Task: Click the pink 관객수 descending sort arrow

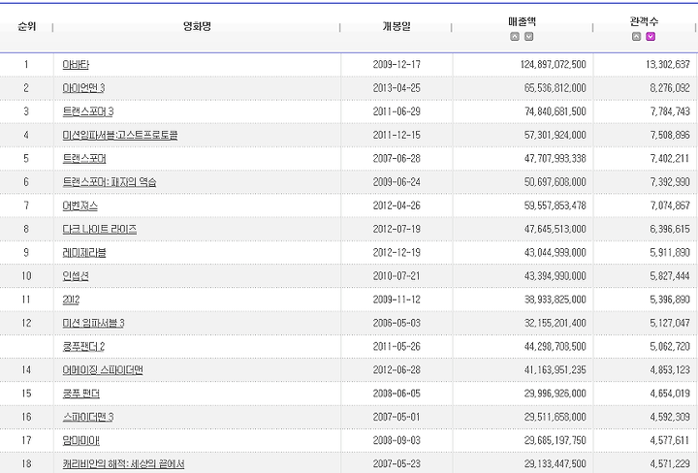Action: 650,37
